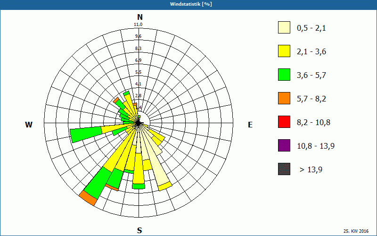Click the red 8,2 - 10,8 legend swatch
This screenshot has height=236, width=377.
pyautogui.click(x=284, y=122)
